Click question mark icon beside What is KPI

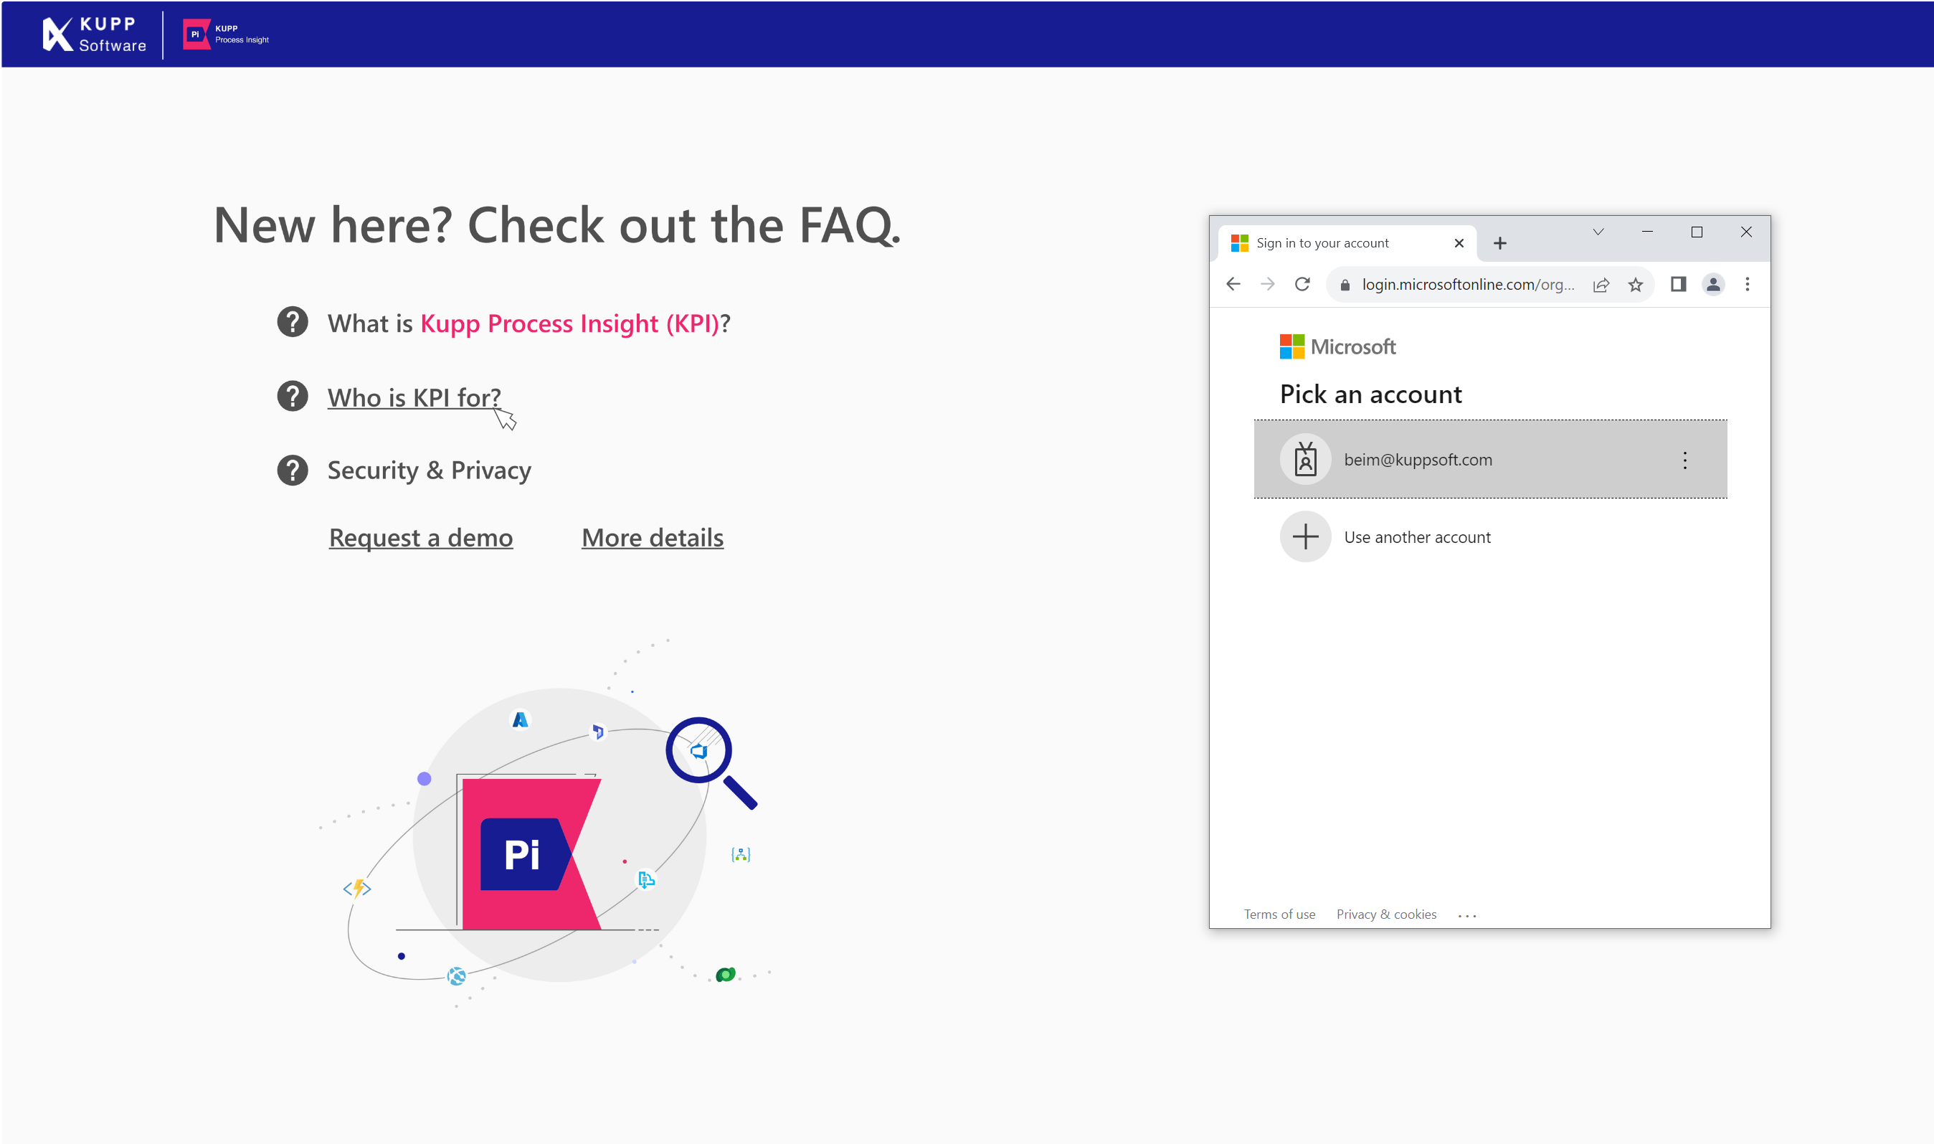point(292,322)
